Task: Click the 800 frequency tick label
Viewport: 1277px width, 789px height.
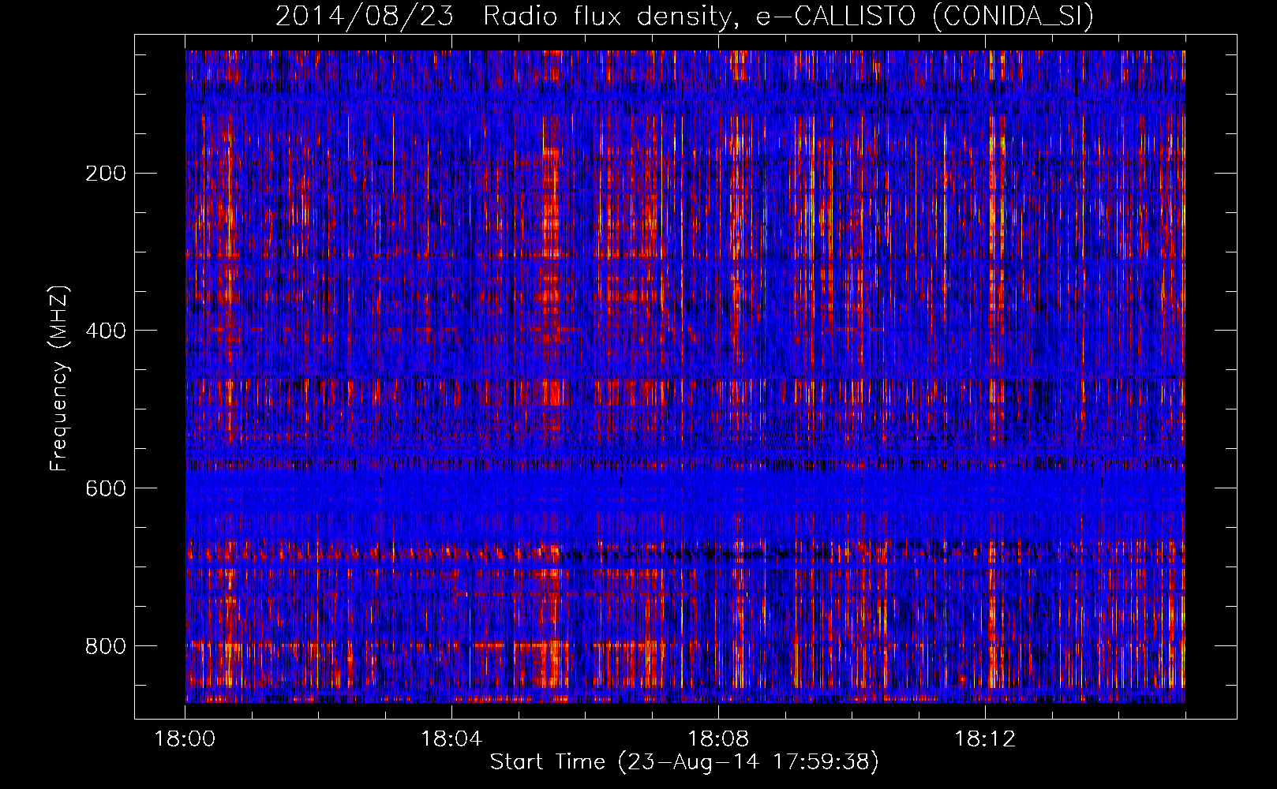Action: (105, 646)
